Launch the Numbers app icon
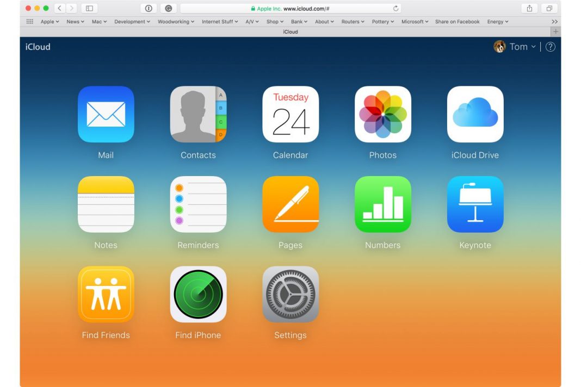 (383, 204)
